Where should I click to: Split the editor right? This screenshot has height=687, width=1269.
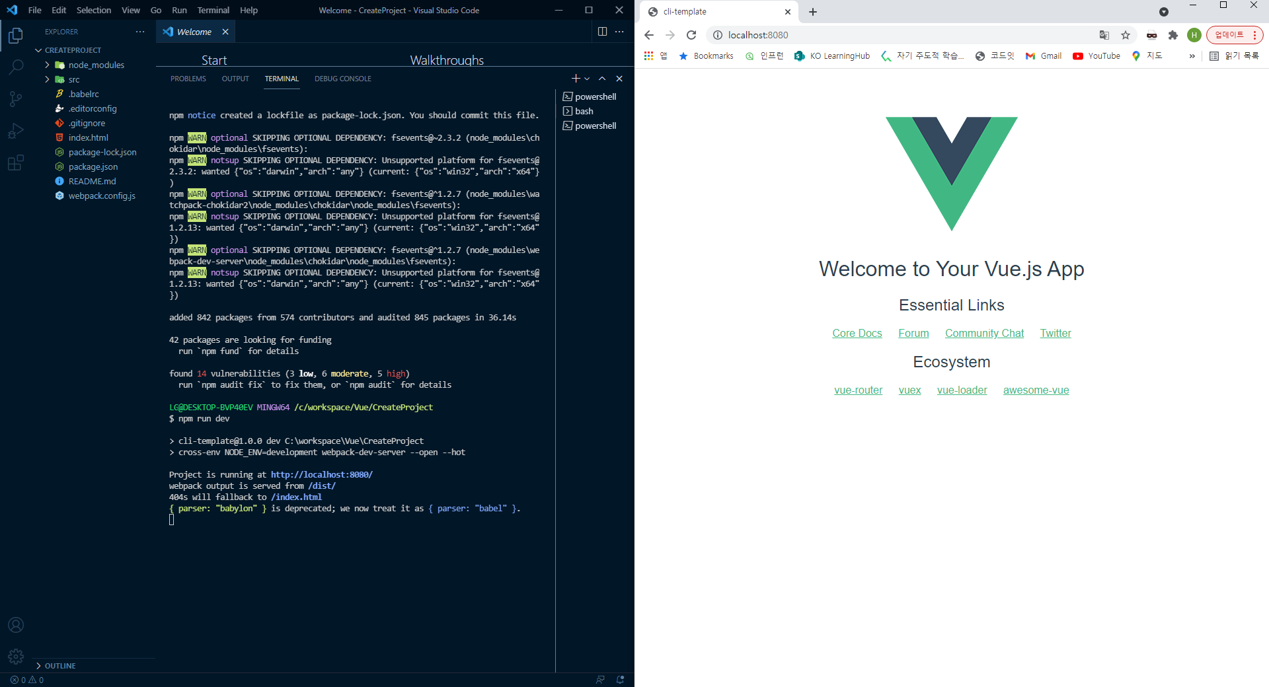(602, 32)
